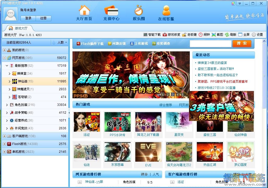Click the PPS user avatar
Screen dimensions: 268x188
click(11, 14)
